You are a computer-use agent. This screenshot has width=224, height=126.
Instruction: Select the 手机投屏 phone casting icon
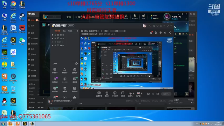tap(115, 93)
